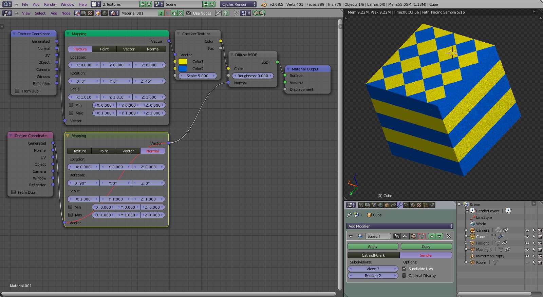543x297 pixels.
Task: Click the yellow Color1 swatch
Action: pyautogui.click(x=183, y=62)
